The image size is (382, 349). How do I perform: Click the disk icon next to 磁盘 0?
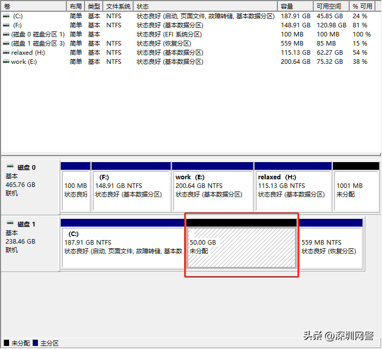10,166
